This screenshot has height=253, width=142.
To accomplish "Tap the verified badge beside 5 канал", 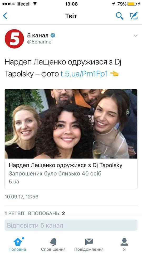I will click(x=53, y=35).
